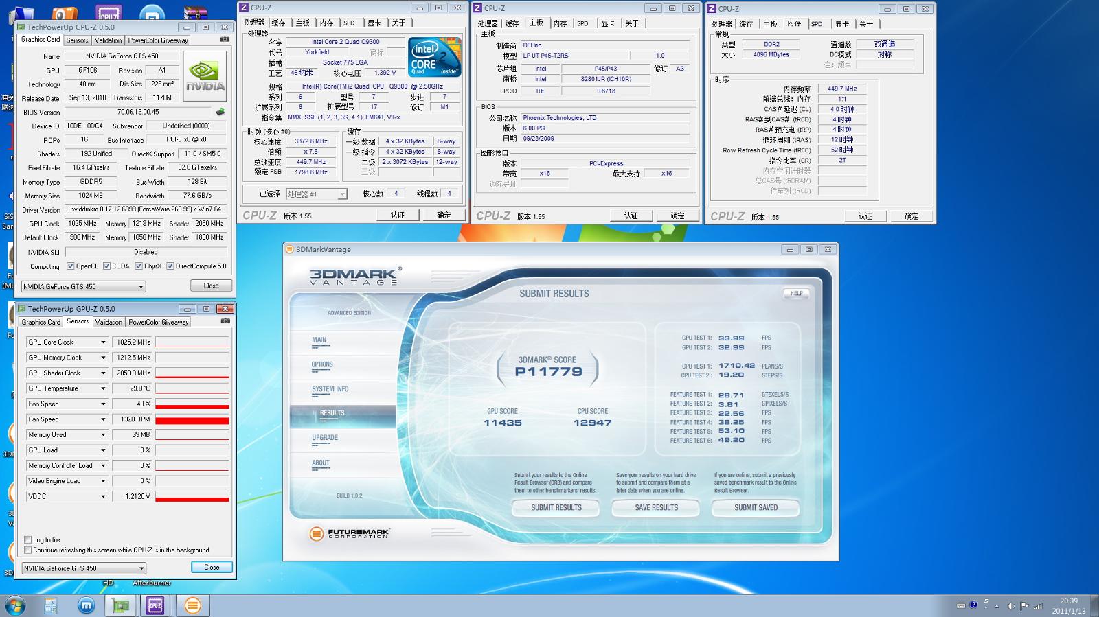Open the SPD tab in first CPU-Z window
The width and height of the screenshot is (1099, 617).
[349, 23]
